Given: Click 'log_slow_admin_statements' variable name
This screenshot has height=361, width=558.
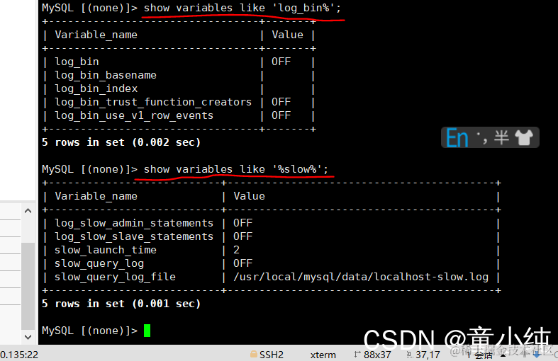Looking at the screenshot, I should pyautogui.click(x=134, y=223).
